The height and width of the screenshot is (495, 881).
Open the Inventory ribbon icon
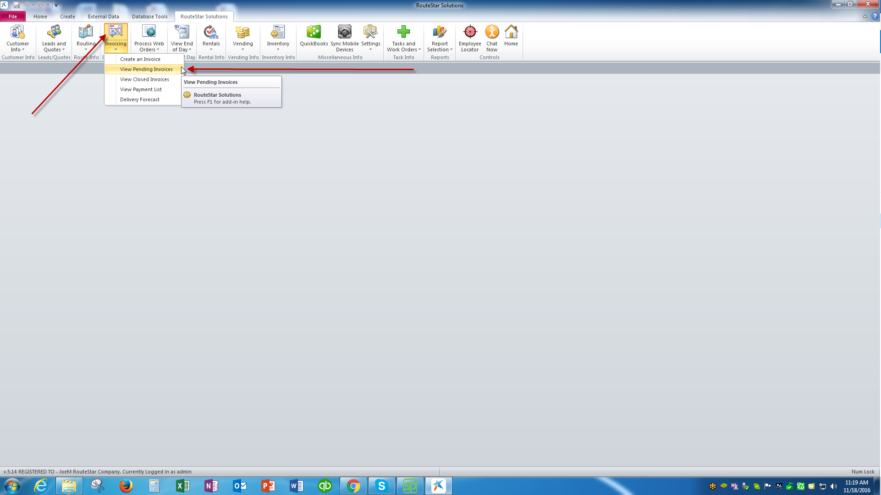[x=278, y=32]
